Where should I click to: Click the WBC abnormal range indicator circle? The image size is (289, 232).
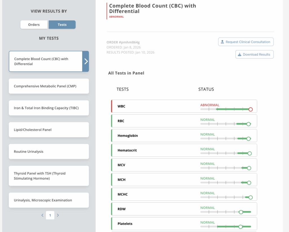[x=250, y=110]
